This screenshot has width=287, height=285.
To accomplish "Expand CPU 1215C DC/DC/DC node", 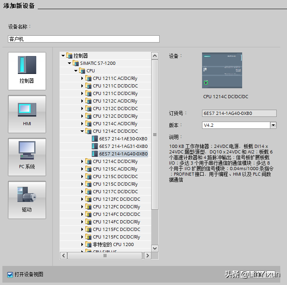I will [82, 176].
